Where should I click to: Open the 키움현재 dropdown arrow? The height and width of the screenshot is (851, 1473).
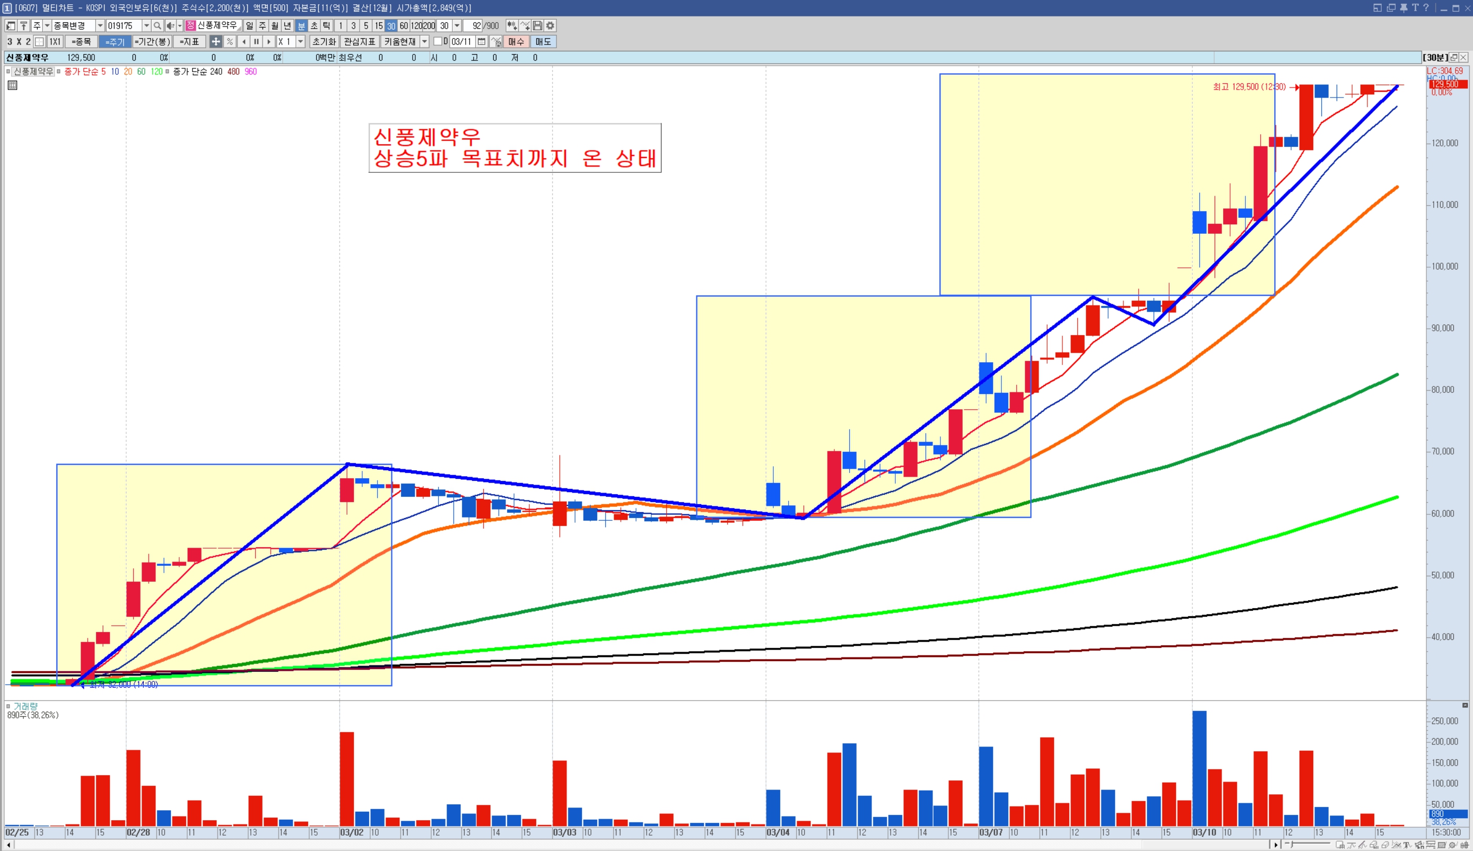pos(424,41)
